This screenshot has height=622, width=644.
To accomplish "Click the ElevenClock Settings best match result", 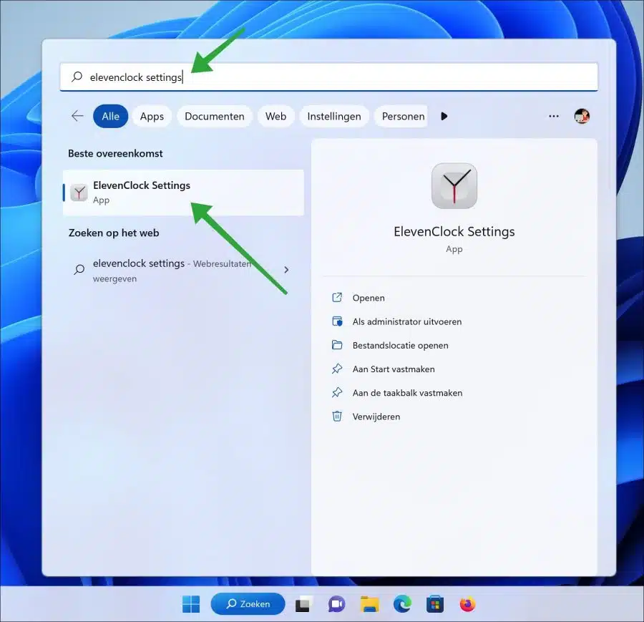I will 183,193.
